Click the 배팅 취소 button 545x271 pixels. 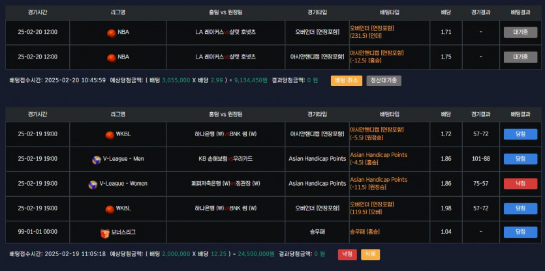(346, 81)
